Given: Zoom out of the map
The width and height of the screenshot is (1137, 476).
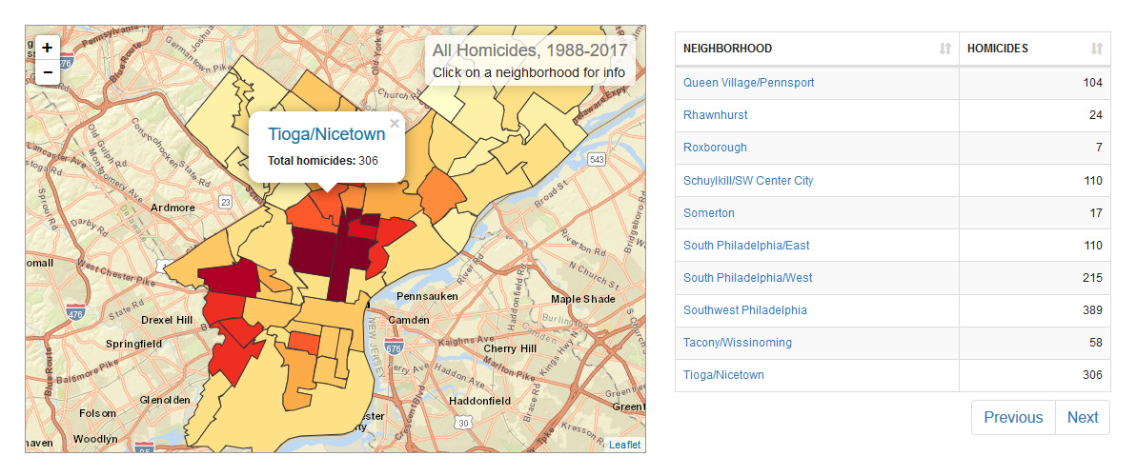Looking at the screenshot, I should [x=48, y=72].
